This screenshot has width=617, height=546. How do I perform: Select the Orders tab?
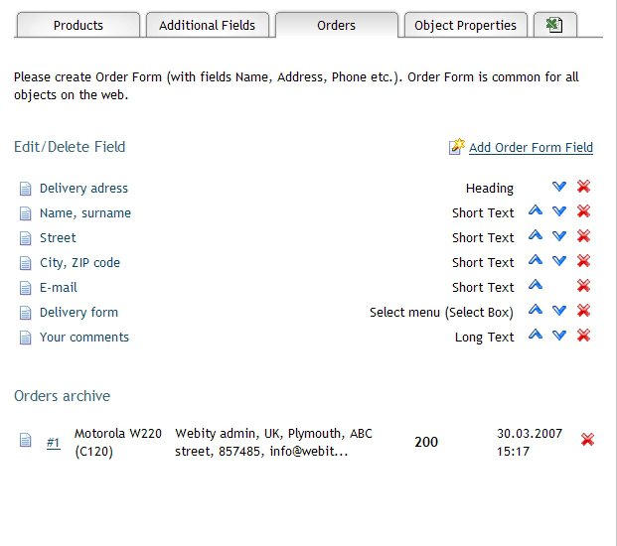(337, 25)
